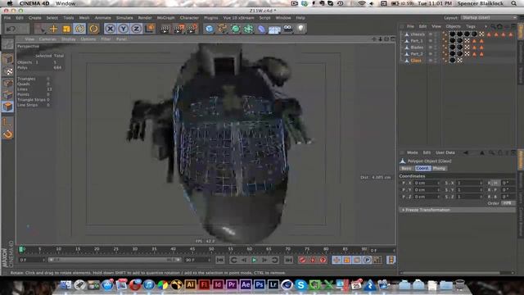The image size is (524, 295).
Task: Click the Undo arrow in the toolbar
Action: coord(11,29)
